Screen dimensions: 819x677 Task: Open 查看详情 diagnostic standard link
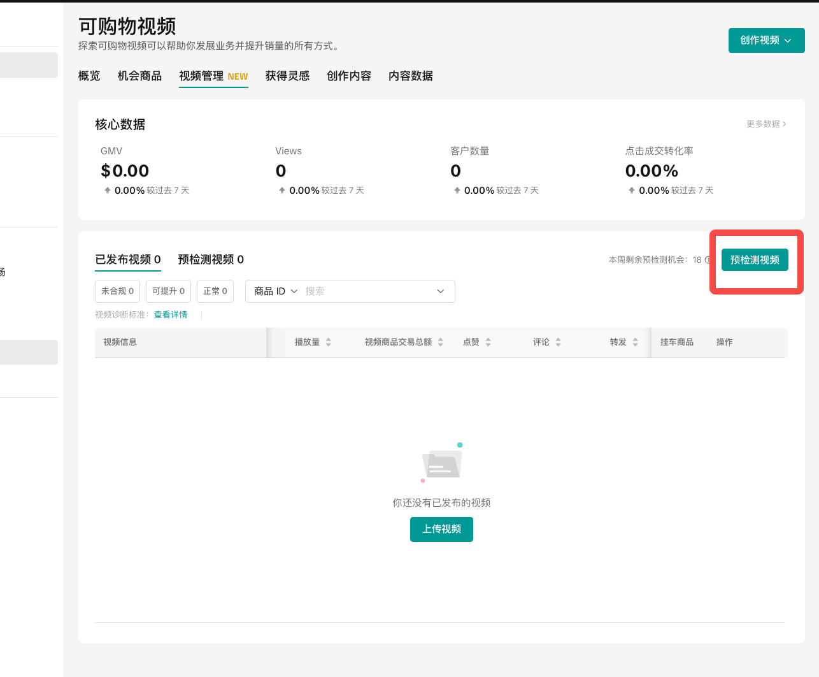point(171,315)
